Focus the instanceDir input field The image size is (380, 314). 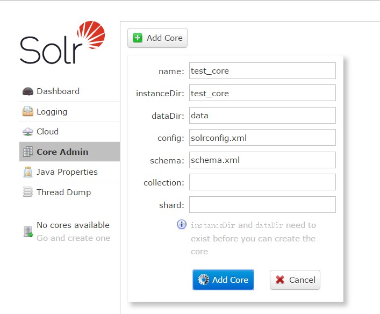[x=262, y=93]
